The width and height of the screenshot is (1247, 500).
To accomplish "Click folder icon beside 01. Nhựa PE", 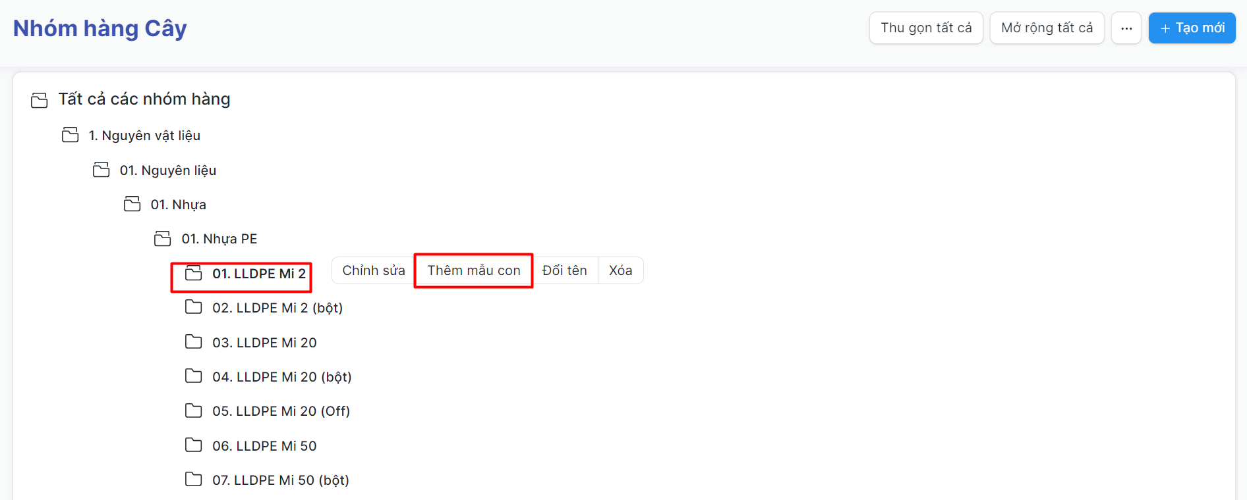I will [x=162, y=239].
